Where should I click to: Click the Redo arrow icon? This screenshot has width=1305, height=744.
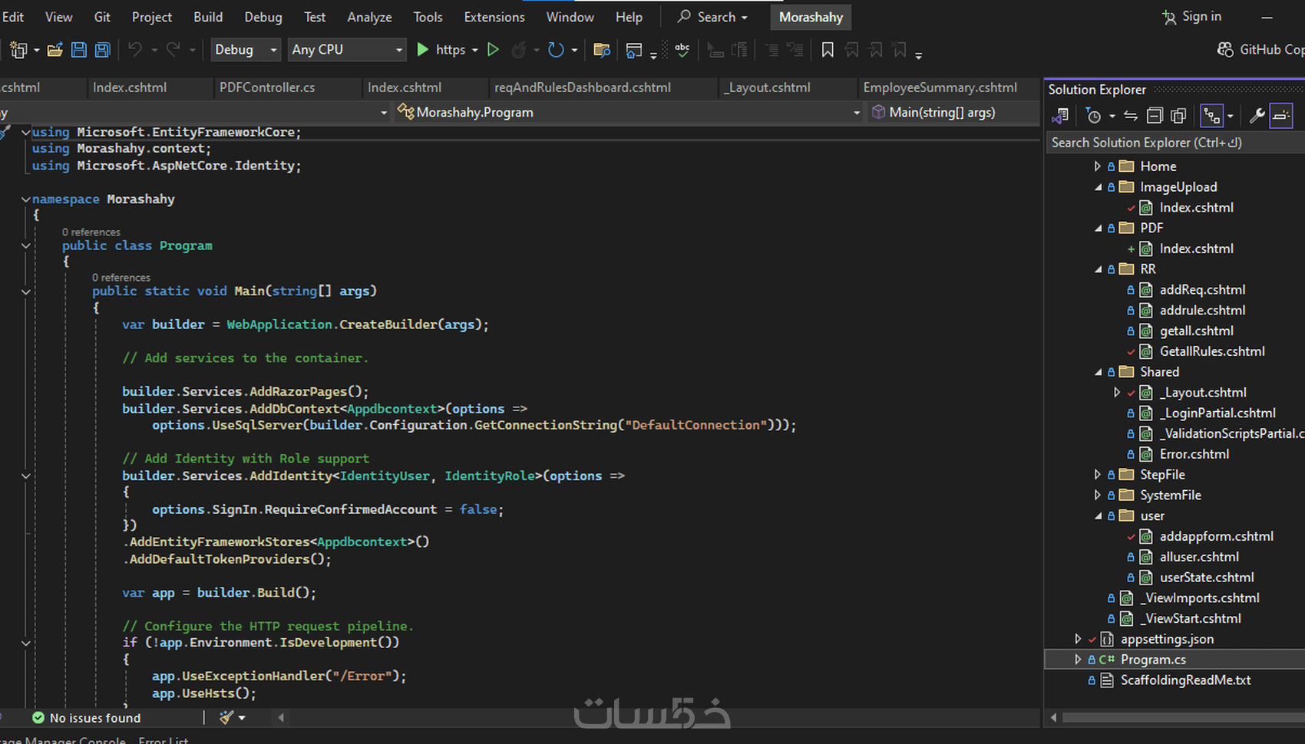coord(173,50)
